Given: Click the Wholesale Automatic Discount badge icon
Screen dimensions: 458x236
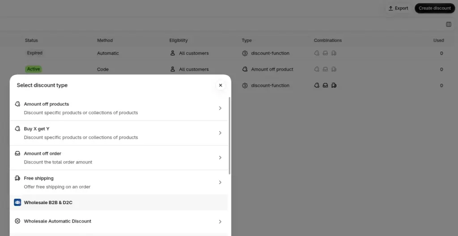Looking at the screenshot, I should click(x=17, y=221).
